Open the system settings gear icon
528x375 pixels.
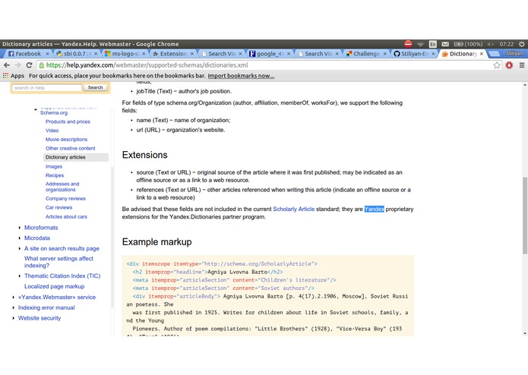click(x=522, y=44)
